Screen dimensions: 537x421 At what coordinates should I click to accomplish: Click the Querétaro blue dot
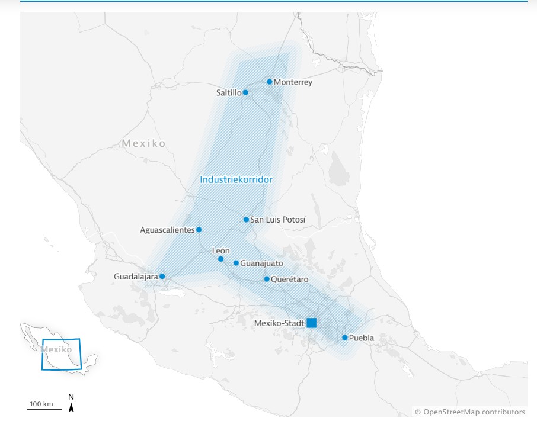pyautogui.click(x=267, y=279)
